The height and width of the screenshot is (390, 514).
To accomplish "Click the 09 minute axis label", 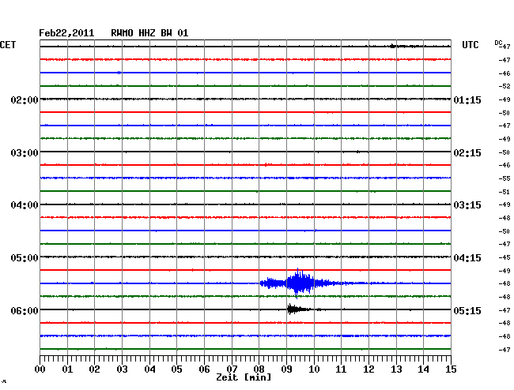I will [x=286, y=369].
